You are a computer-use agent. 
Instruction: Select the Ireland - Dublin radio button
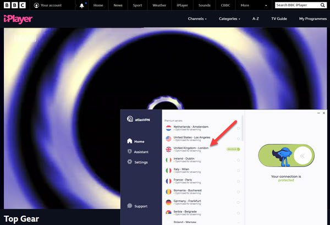pos(238,160)
